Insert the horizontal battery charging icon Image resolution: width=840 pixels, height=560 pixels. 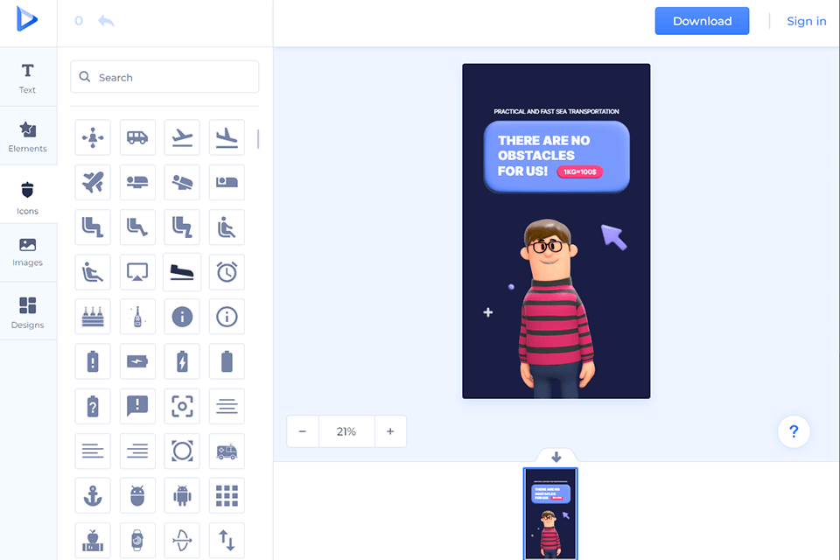click(137, 361)
